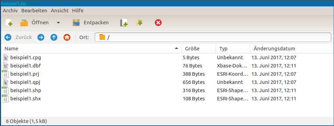The height and width of the screenshot is (126, 334).
Task: Select the file beispiel1.qpj
Action: pos(25,82)
